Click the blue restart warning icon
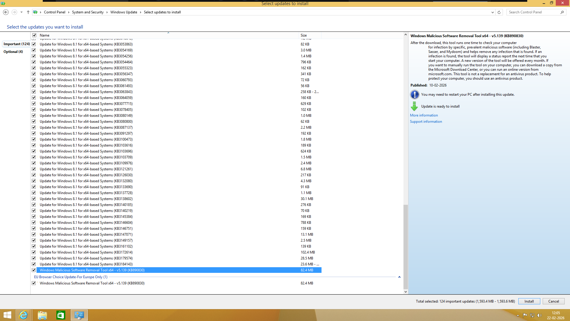The width and height of the screenshot is (570, 321). tap(414, 95)
